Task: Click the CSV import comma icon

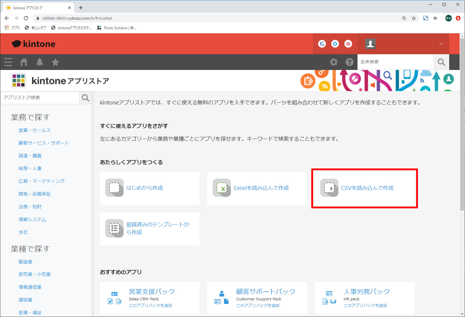Action: pos(329,188)
